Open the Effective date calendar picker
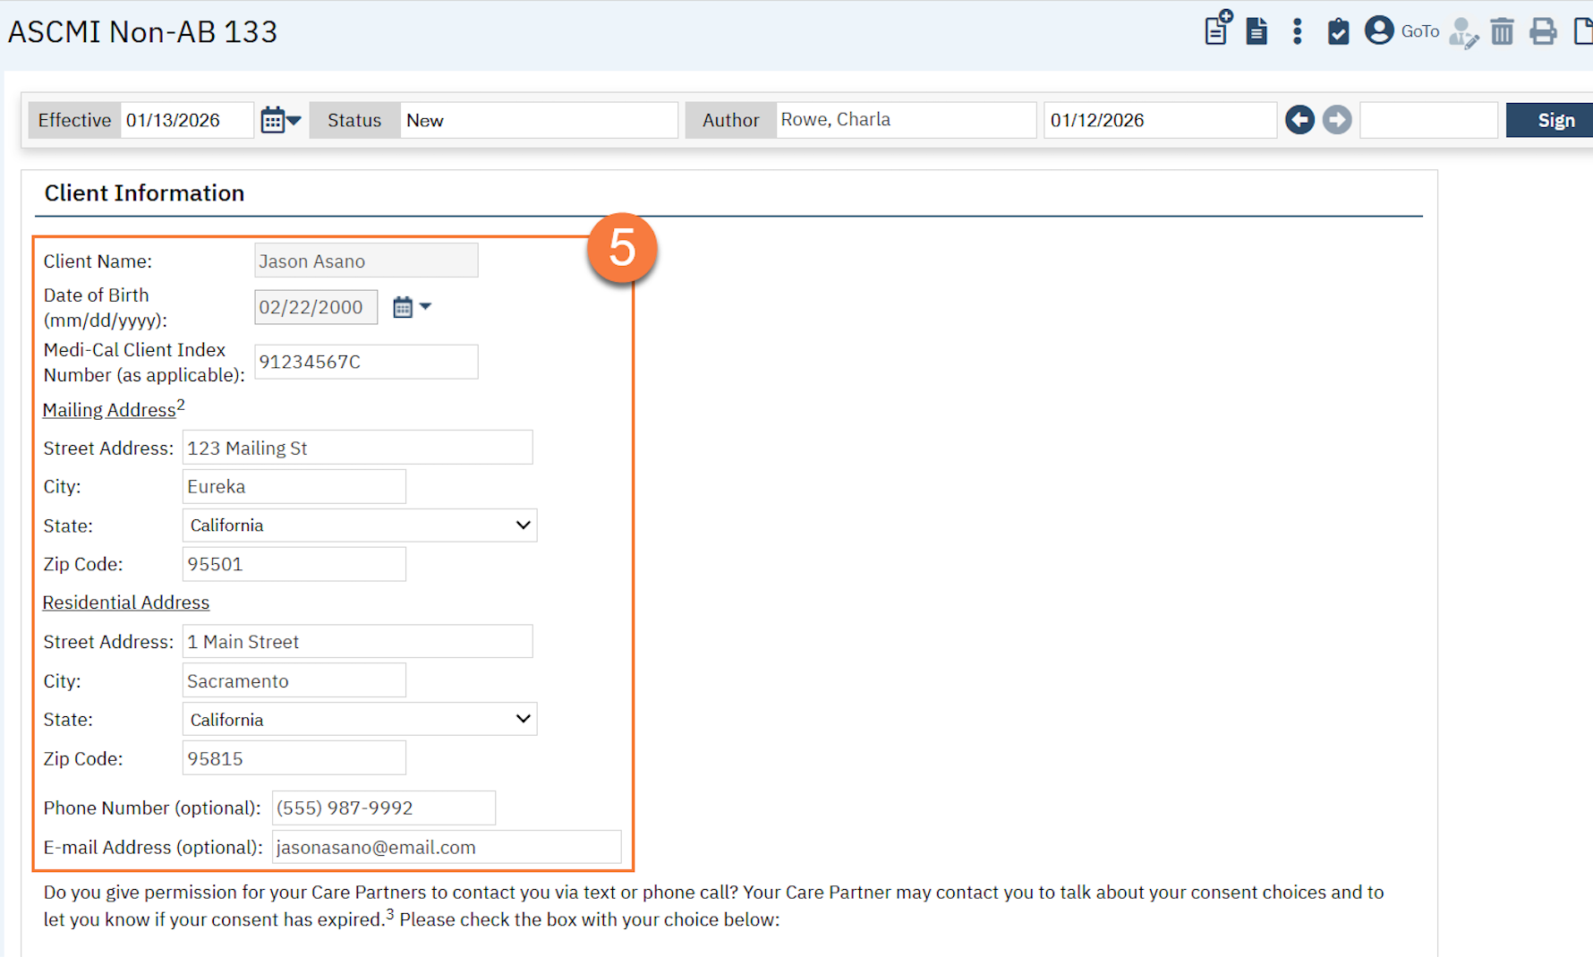The height and width of the screenshot is (957, 1593). pyautogui.click(x=279, y=120)
